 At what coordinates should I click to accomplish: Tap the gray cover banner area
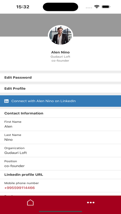[x=60, y=25]
